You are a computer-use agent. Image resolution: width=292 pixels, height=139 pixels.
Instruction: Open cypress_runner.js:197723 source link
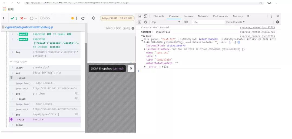(x=257, y=27)
